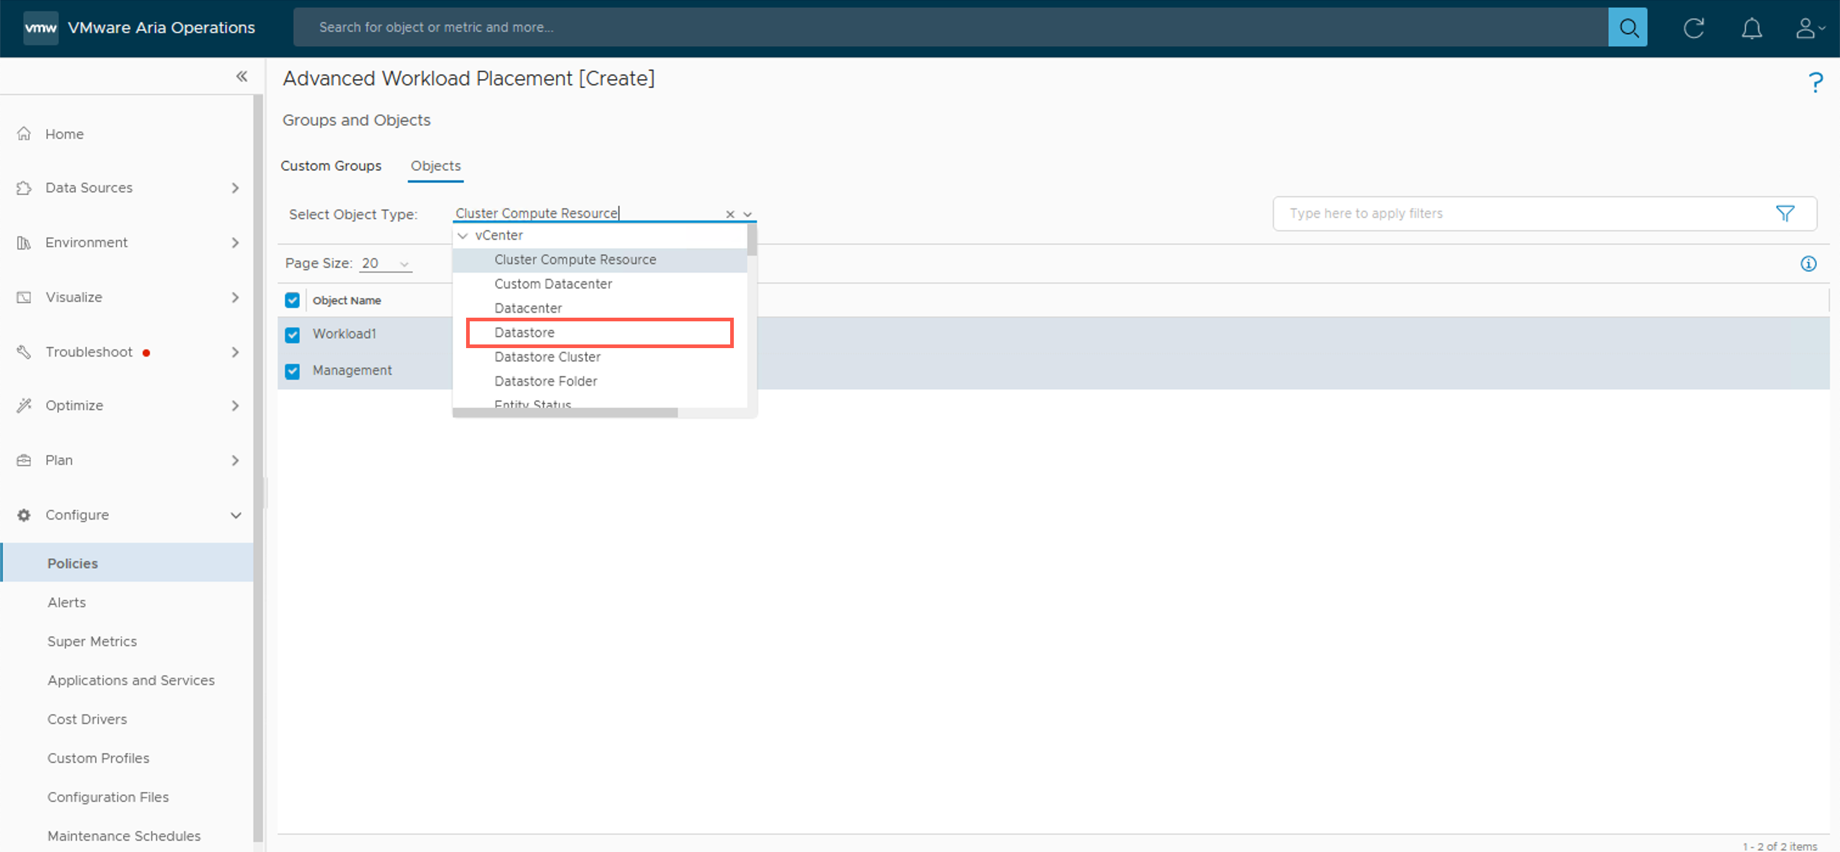Open the user account menu icon

1807,28
